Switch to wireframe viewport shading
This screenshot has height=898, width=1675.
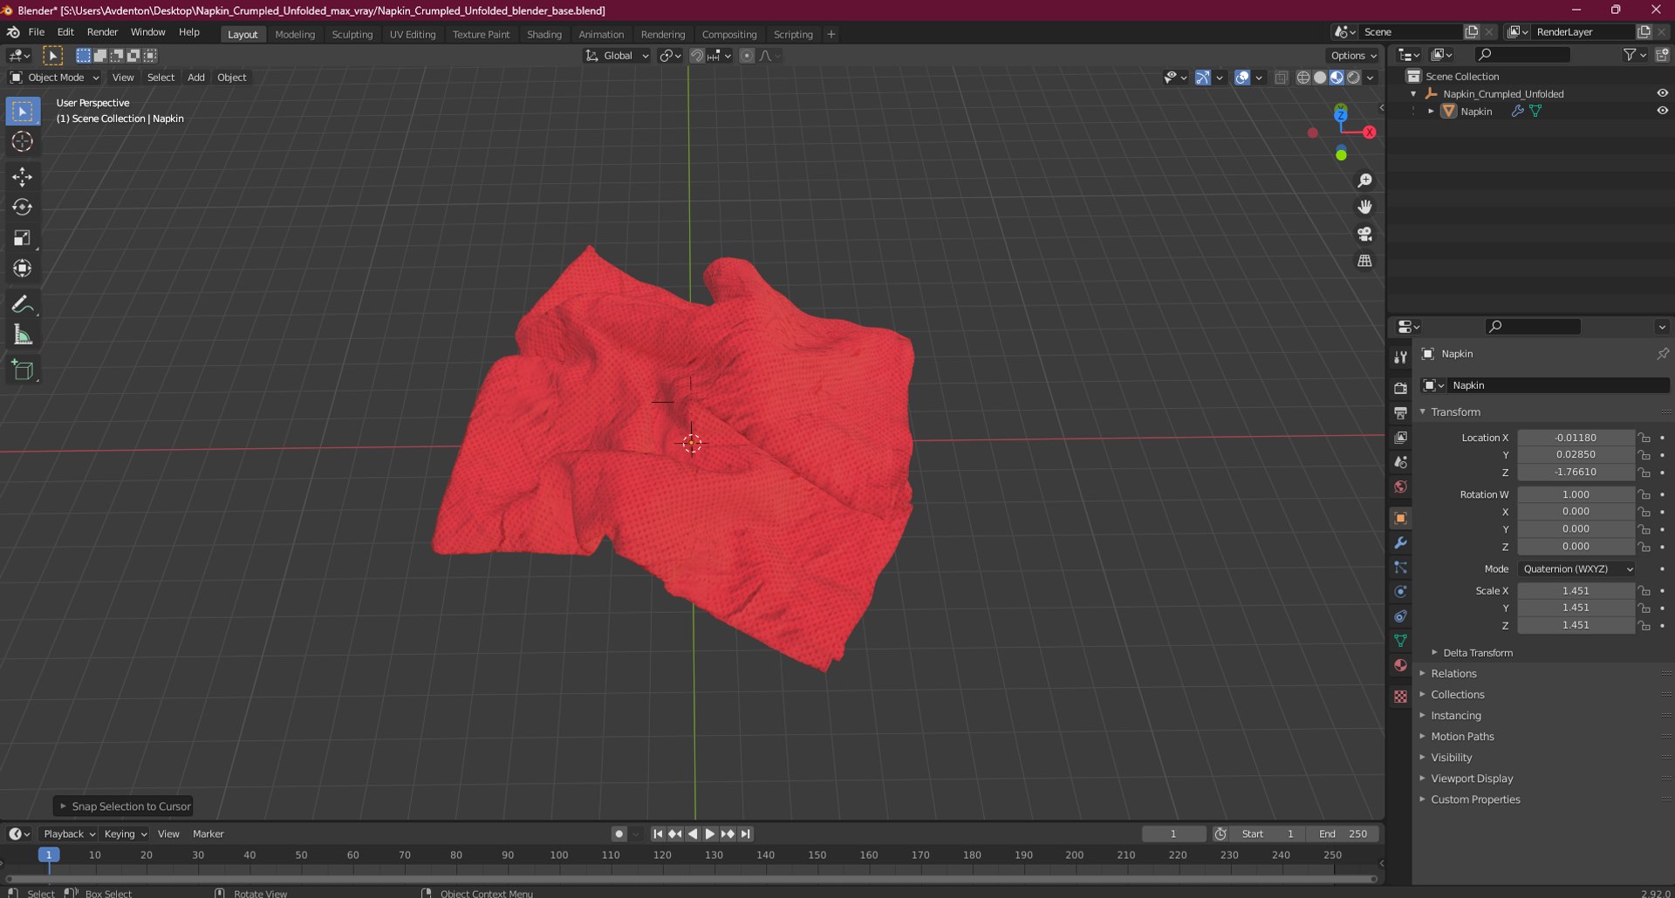coord(1303,78)
